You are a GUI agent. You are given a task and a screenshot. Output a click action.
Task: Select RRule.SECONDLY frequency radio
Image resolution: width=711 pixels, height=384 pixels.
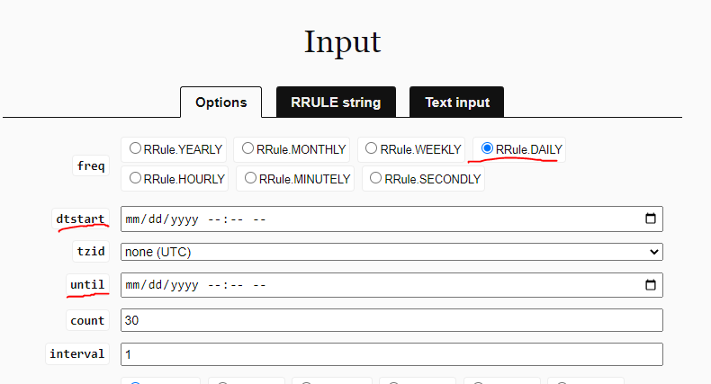click(375, 178)
